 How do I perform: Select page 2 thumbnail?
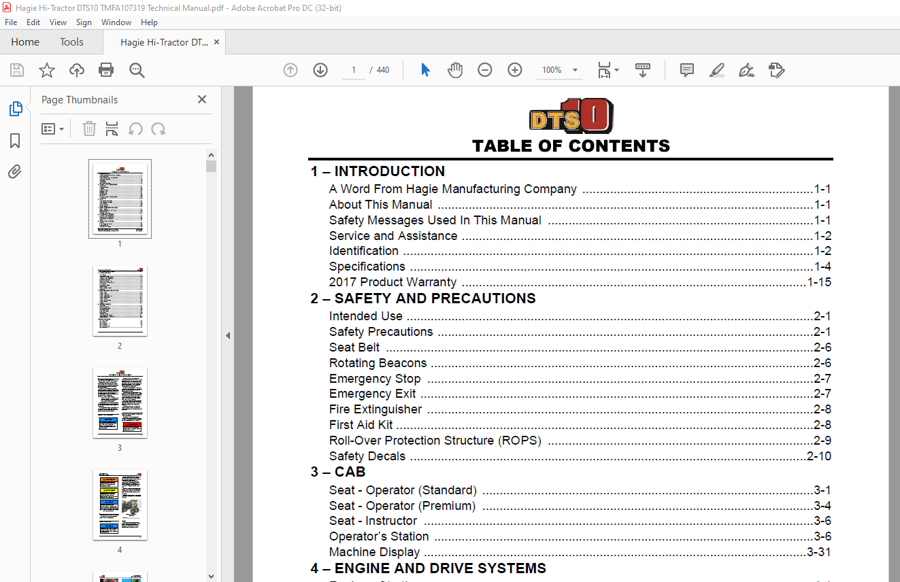pyautogui.click(x=120, y=301)
